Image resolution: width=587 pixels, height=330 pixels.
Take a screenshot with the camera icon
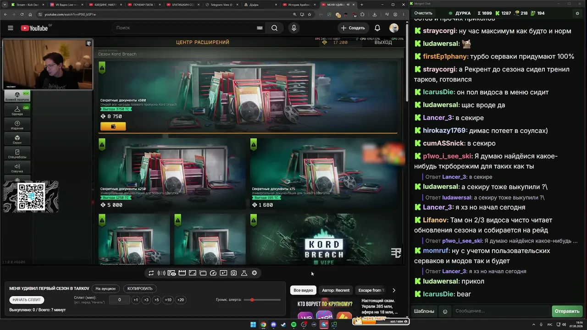coord(233,273)
